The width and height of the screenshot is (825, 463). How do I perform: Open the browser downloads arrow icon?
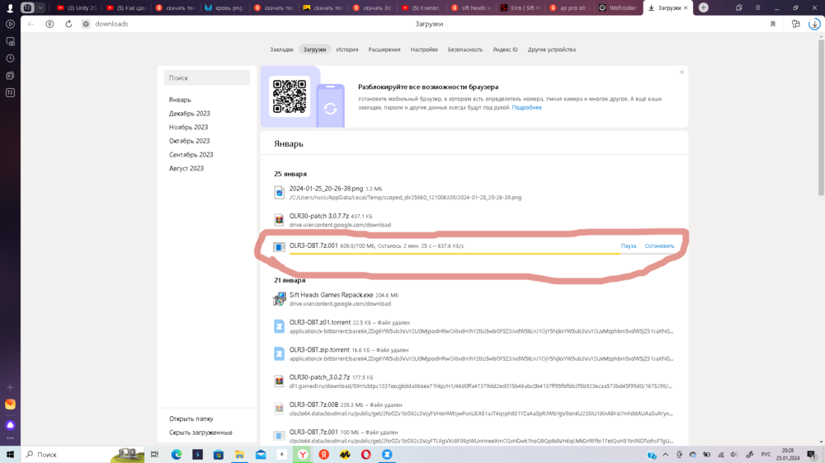pos(814,24)
